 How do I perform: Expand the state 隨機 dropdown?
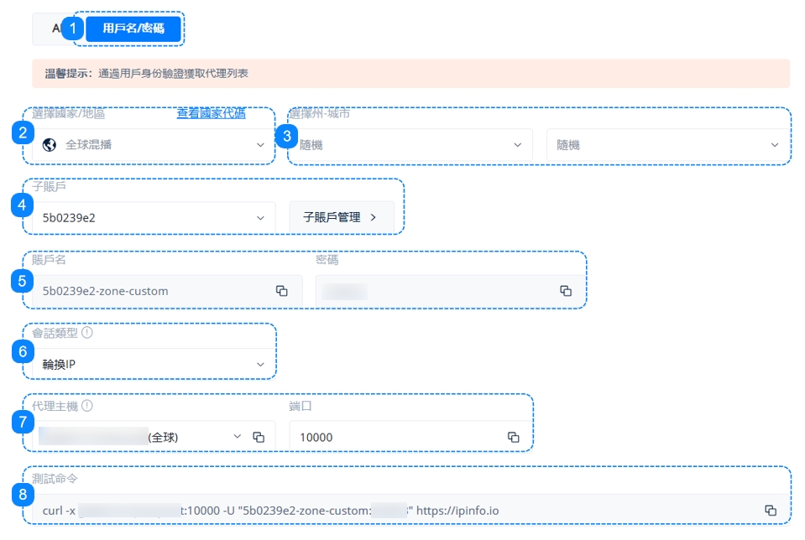point(411,145)
